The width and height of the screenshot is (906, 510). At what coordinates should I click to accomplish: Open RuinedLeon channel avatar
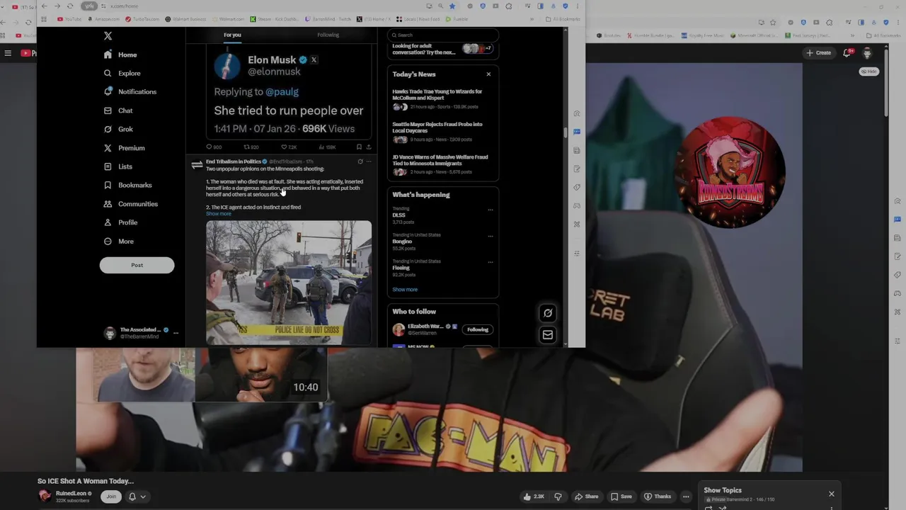click(x=45, y=497)
